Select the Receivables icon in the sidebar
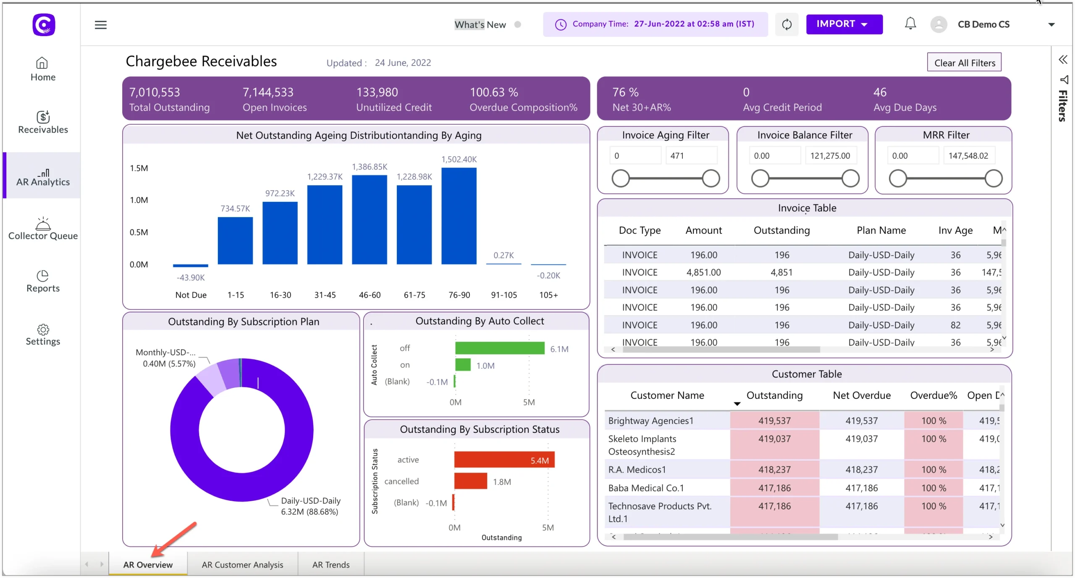Screen dimensions: 1075x578 point(42,122)
